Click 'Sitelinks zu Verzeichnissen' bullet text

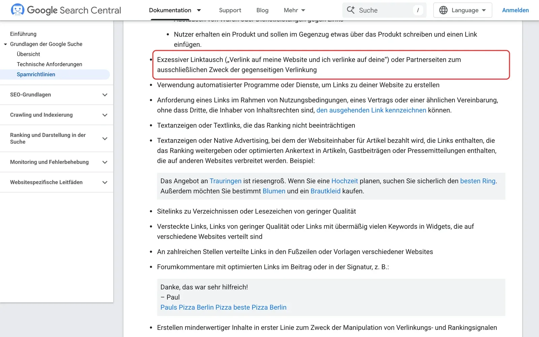pos(256,211)
